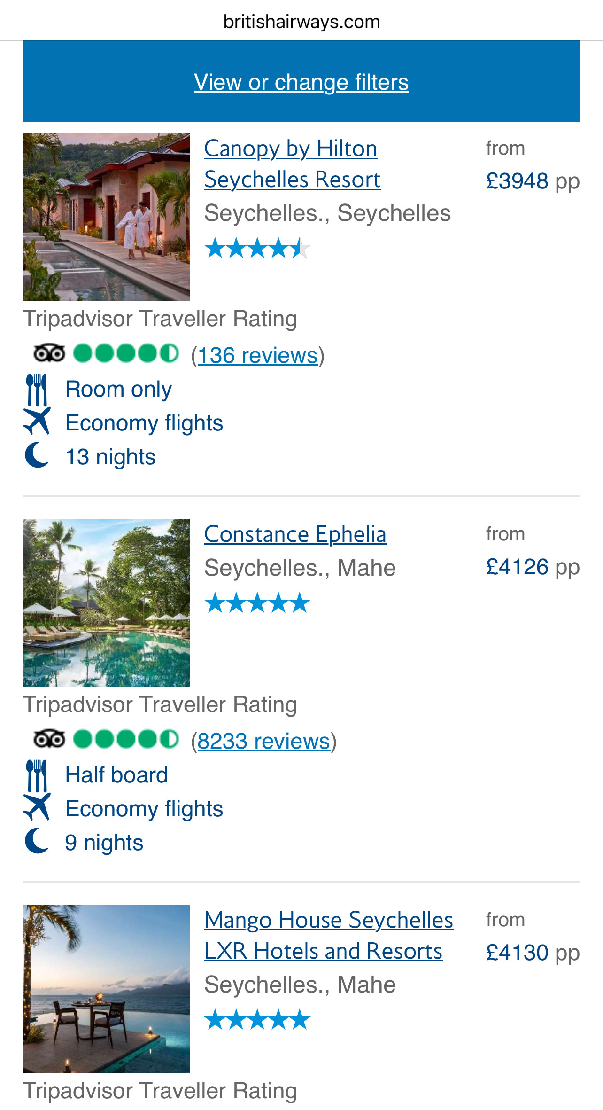
Task: Open Constance Ephelia hotel listing
Action: [x=295, y=534]
